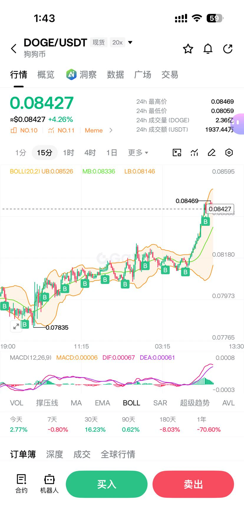This screenshot has width=244, height=529.
Task: Toggle SAR indicator
Action: (160, 403)
